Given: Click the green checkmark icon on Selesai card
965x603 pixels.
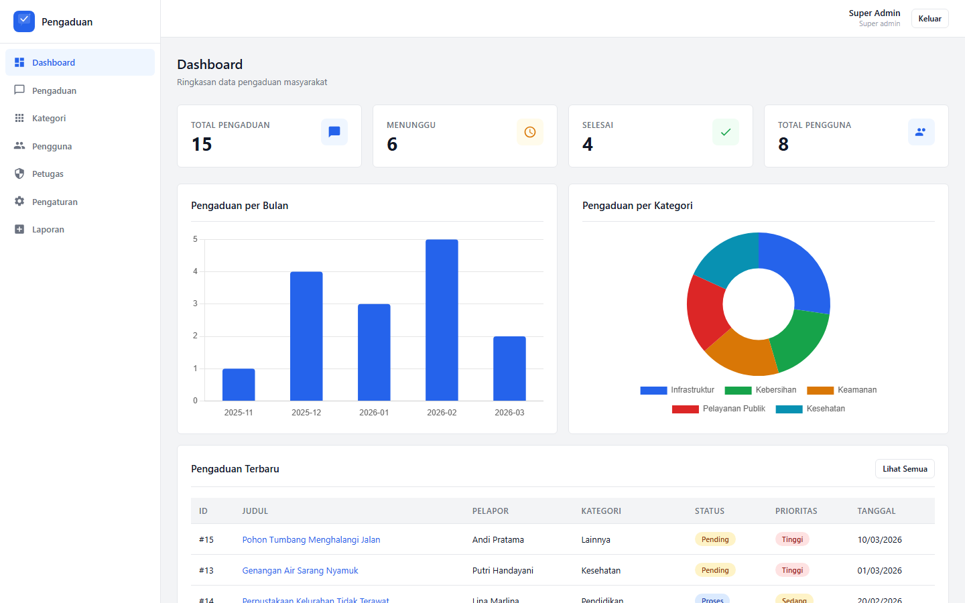Looking at the screenshot, I should point(725,132).
